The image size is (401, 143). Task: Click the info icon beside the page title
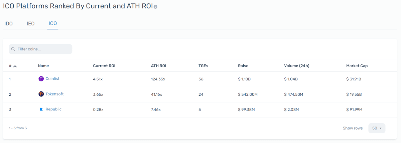(155, 7)
